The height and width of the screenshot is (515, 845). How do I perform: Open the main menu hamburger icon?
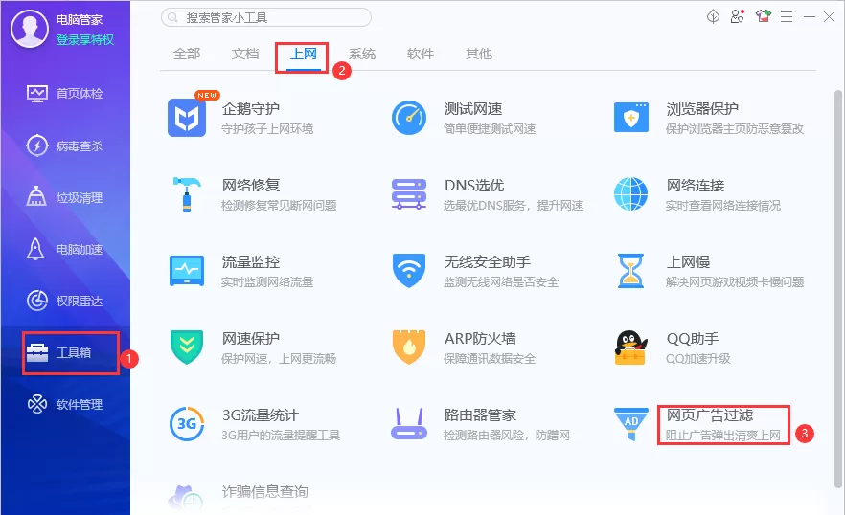pos(787,17)
